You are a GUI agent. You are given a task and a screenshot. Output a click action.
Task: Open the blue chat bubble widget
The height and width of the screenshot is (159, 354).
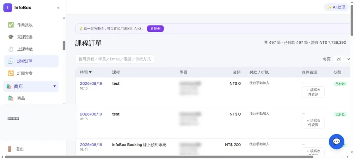pos(336,141)
